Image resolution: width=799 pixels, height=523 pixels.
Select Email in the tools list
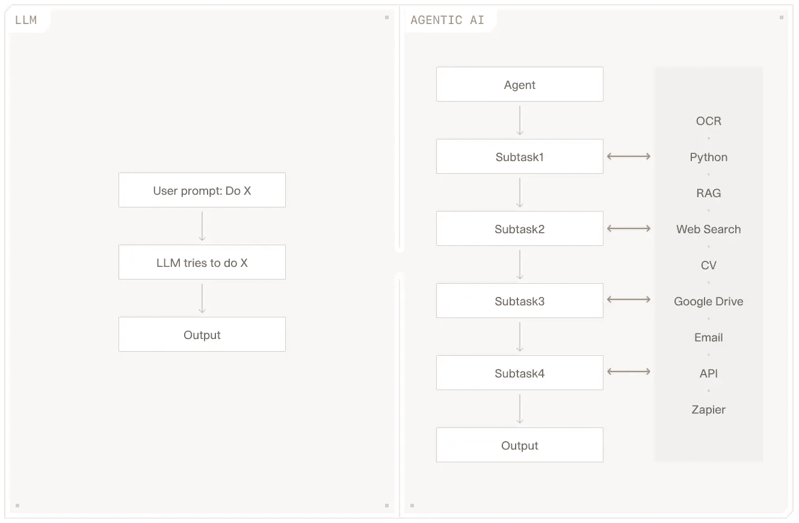click(x=709, y=337)
